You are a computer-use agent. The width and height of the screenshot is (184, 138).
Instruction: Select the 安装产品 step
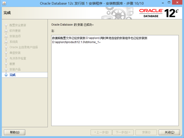15,69
